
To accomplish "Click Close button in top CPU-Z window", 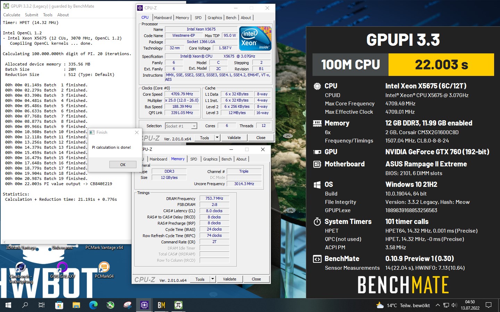I will pos(261,138).
